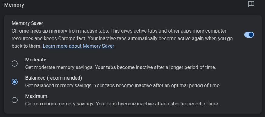Click the Memory Saver title text
Viewport: 265px width, 117px height.
tap(27, 23)
